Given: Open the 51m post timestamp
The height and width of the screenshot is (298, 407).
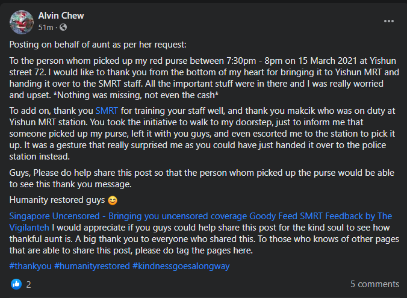Looking at the screenshot, I should point(46,27).
